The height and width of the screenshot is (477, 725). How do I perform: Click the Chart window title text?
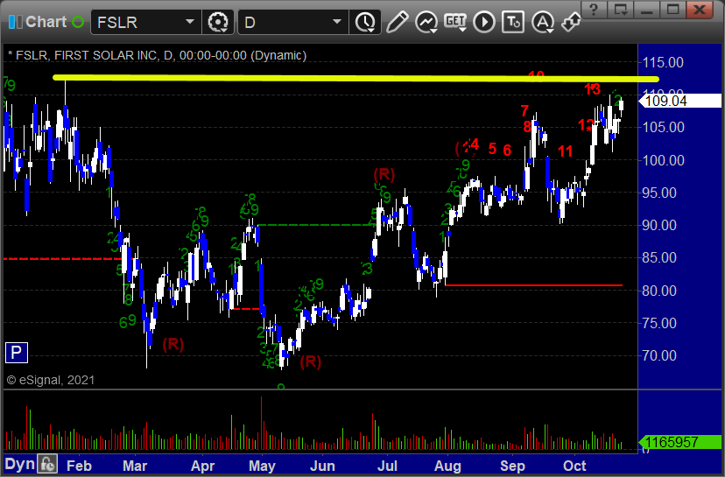tap(46, 22)
